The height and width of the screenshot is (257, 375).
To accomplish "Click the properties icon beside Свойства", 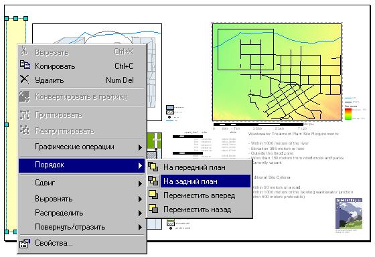I will pyautogui.click(x=25, y=243).
